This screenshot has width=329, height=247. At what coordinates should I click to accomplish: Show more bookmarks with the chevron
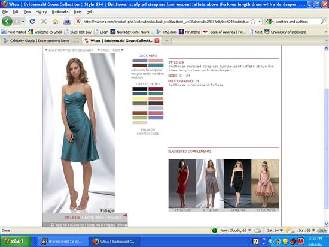click(325, 32)
